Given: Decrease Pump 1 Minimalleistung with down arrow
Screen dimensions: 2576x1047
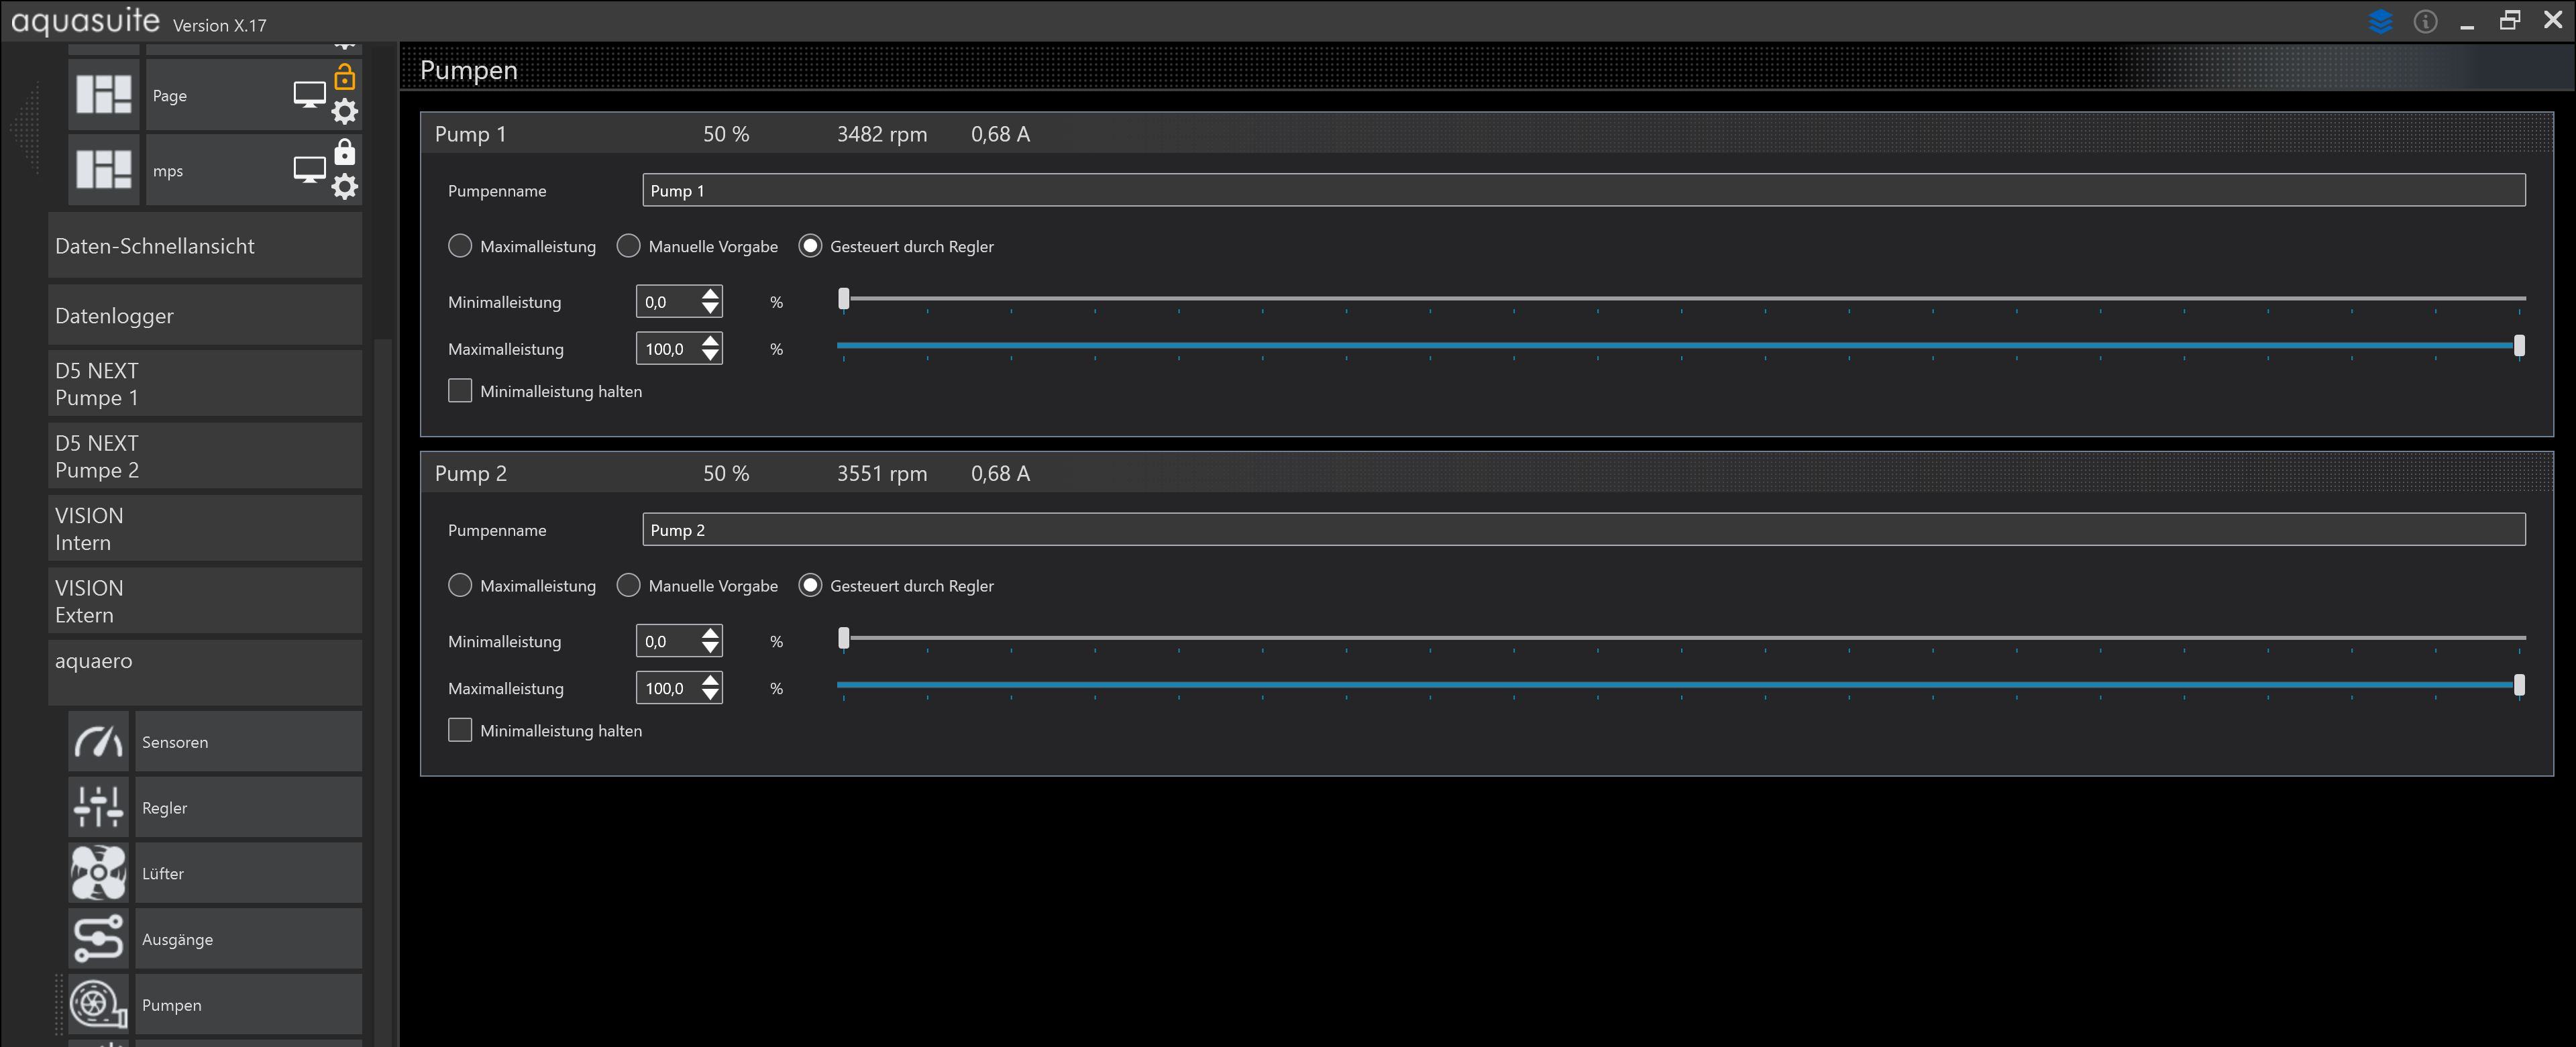Looking at the screenshot, I should 710,309.
